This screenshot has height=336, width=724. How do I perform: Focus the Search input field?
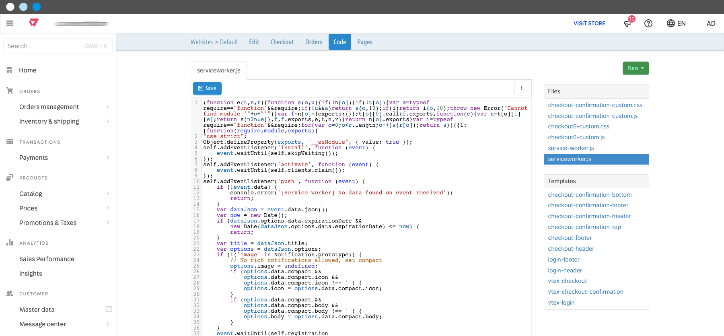58,46
